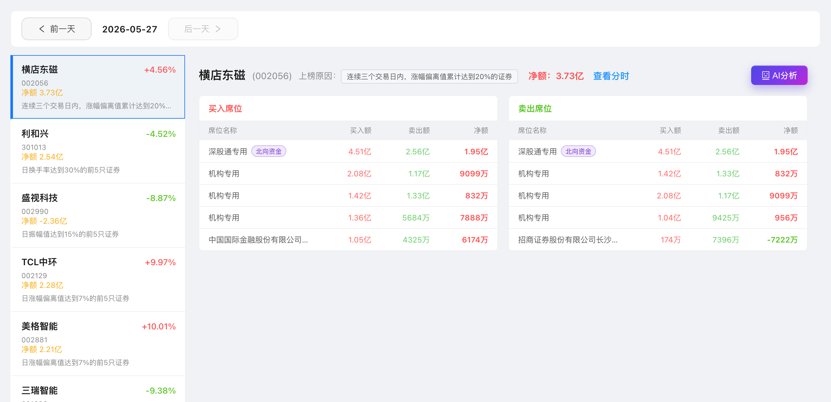Image resolution: width=831 pixels, height=402 pixels.
Task: Go to the previous day (前一天)
Action: pos(56,29)
